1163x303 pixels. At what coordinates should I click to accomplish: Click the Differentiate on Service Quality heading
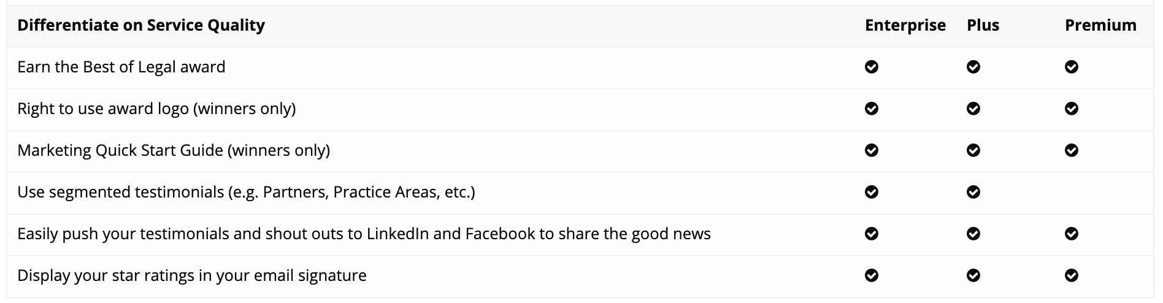tap(141, 25)
